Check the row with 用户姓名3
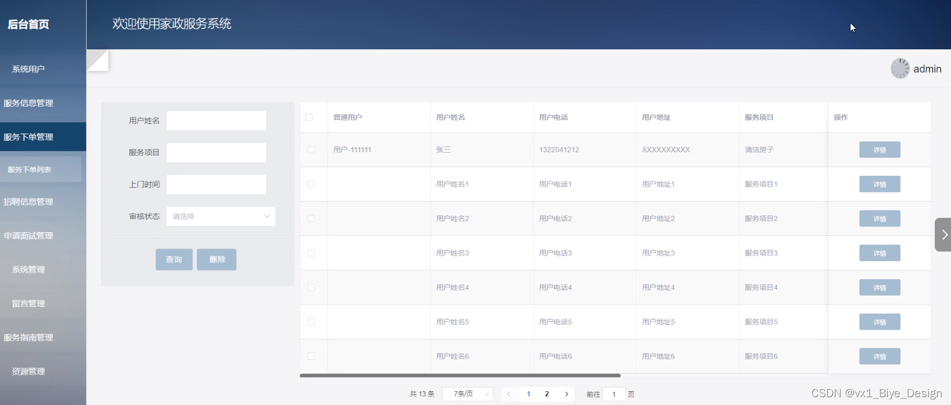Screen dimensions: 951x405 pyautogui.click(x=311, y=253)
